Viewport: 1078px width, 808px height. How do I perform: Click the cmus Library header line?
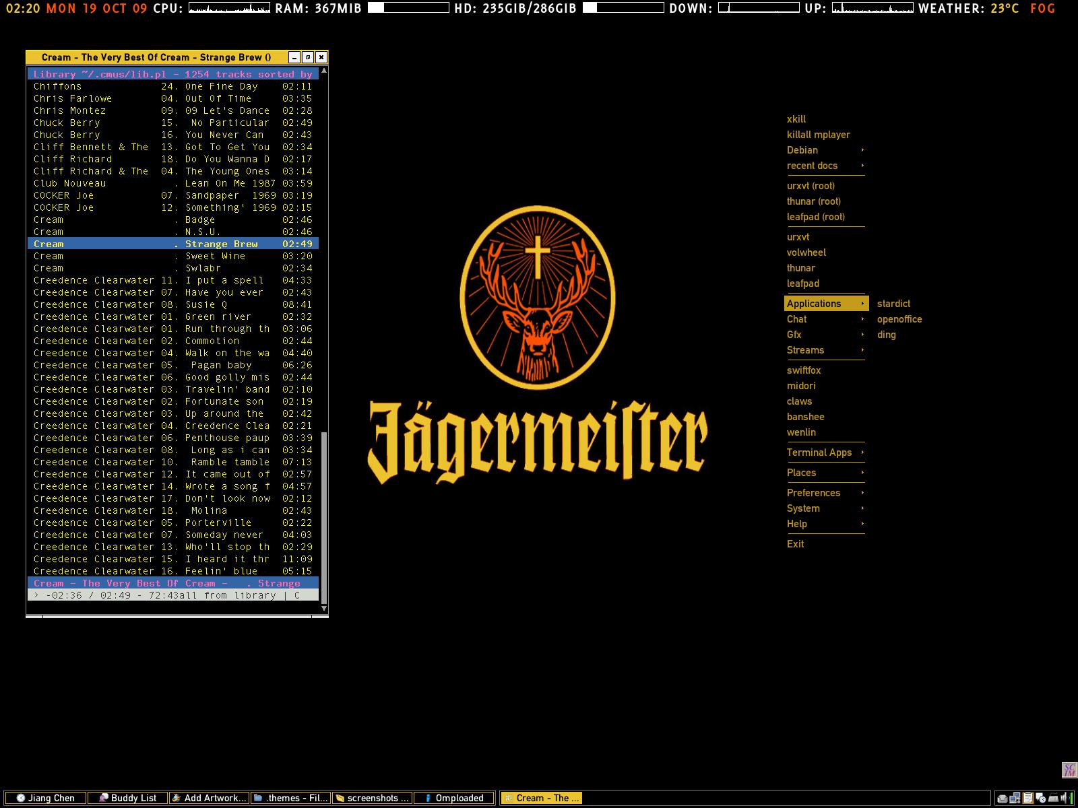click(173, 74)
